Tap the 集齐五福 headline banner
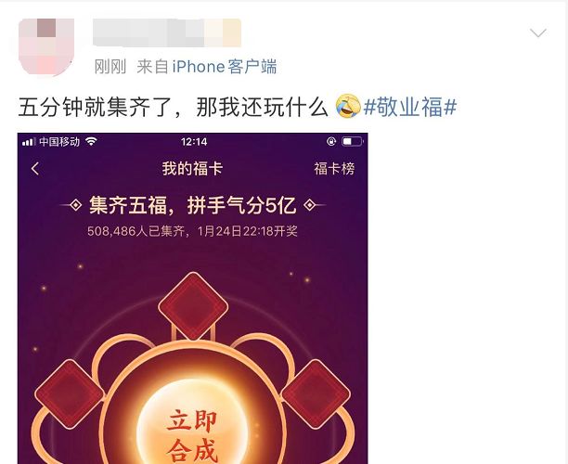Image resolution: width=568 pixels, height=464 pixels. tap(193, 205)
